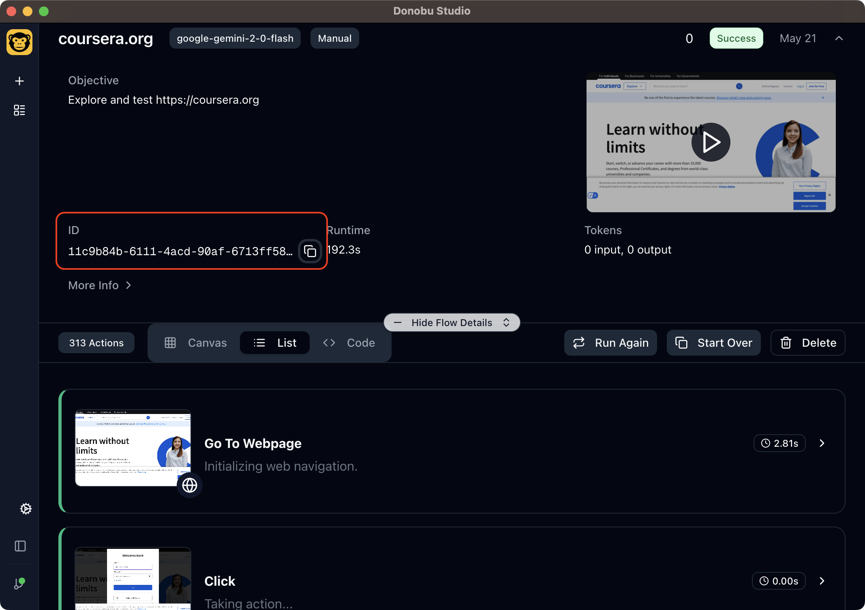Screen dimensions: 865x610
Task: Click the Canvas grid icon
Action: (x=170, y=343)
